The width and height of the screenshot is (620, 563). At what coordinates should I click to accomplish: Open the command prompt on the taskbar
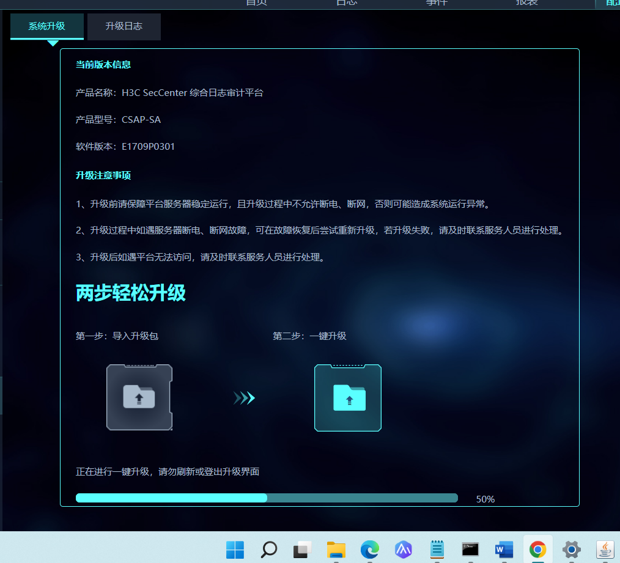(x=471, y=550)
